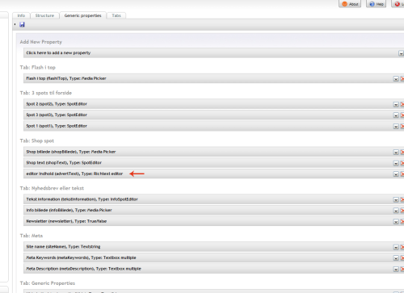
Task: Expand the Meta Description property arrow
Action: tap(396, 269)
